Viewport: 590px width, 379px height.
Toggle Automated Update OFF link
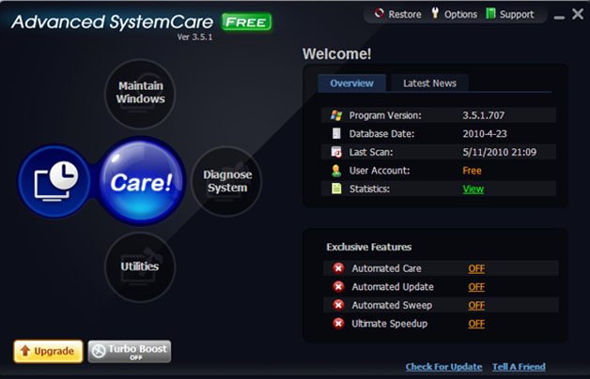476,287
